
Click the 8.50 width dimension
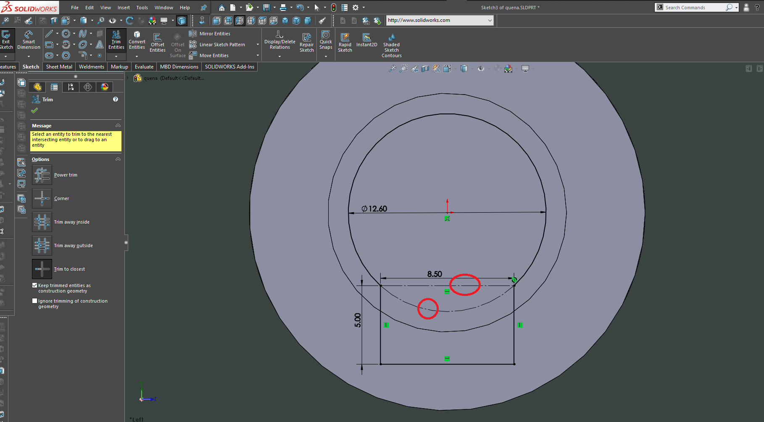[435, 274]
